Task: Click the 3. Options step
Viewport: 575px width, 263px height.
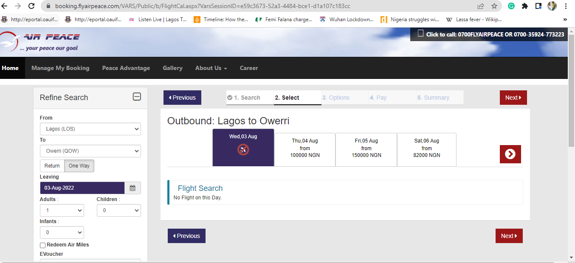Action: [345, 98]
